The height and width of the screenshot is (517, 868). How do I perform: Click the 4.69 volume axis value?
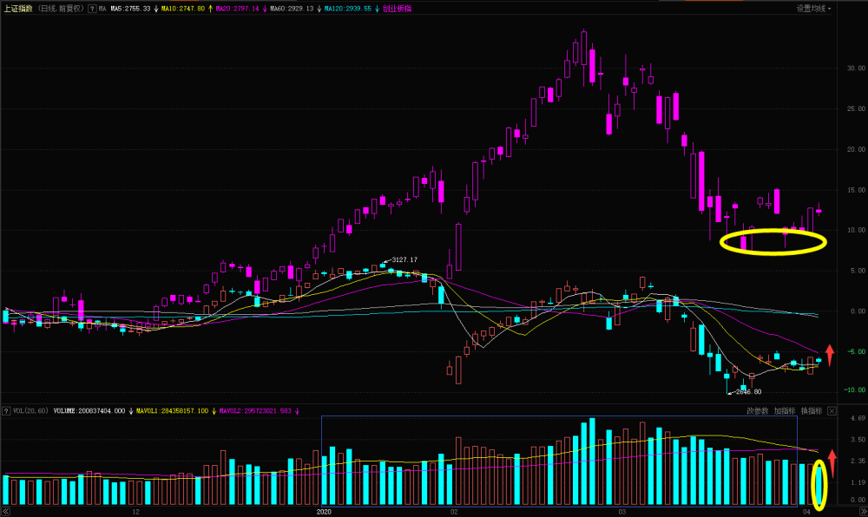pos(858,418)
